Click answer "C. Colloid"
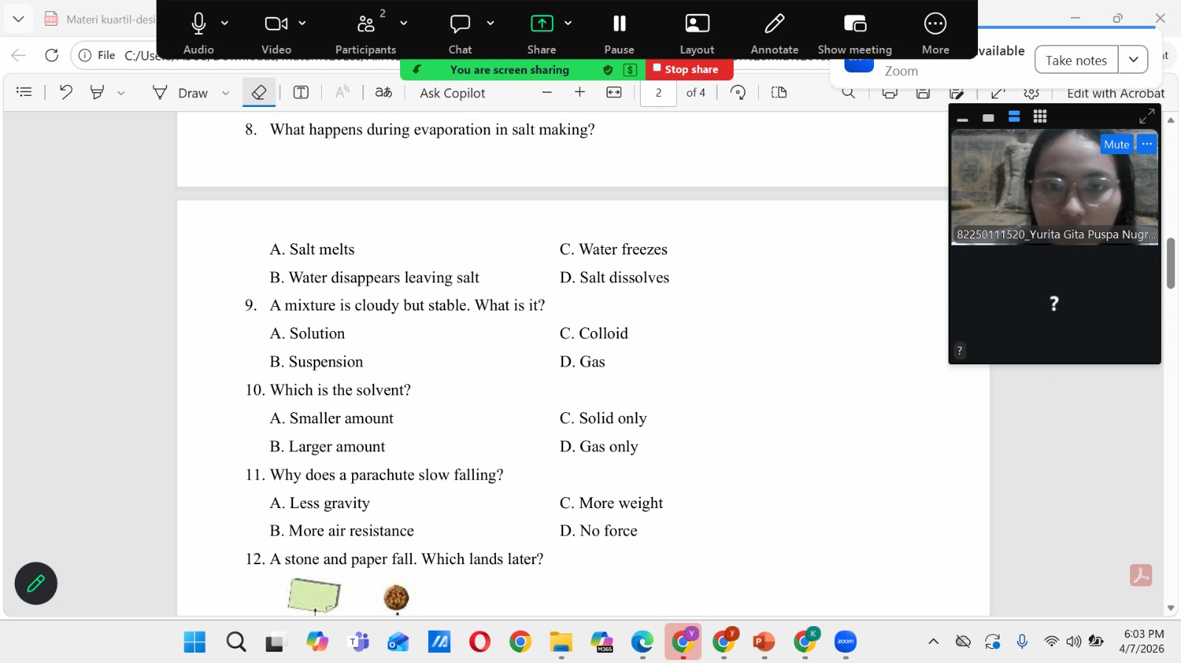 tap(593, 333)
